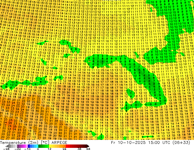
Task: Click the gray segment of the legend colorbar
Action: (x=12, y=146)
